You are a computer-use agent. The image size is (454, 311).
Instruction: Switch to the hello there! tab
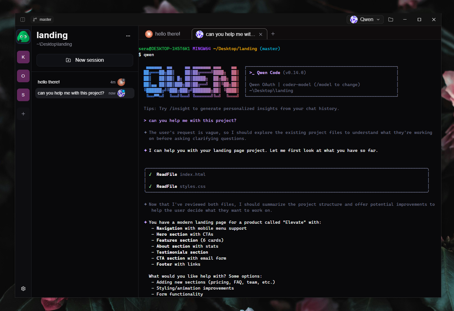[164, 34]
